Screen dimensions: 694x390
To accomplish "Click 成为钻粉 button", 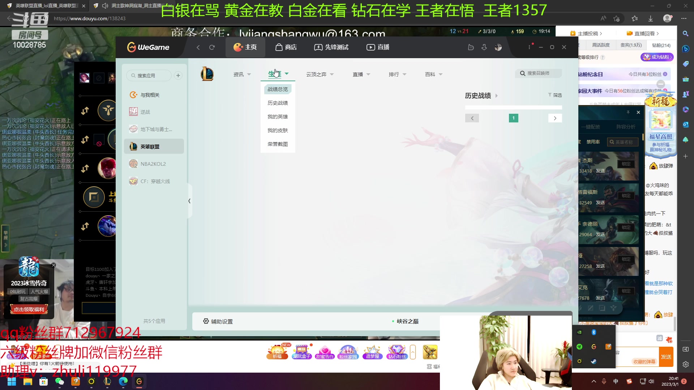I will [x=657, y=57].
